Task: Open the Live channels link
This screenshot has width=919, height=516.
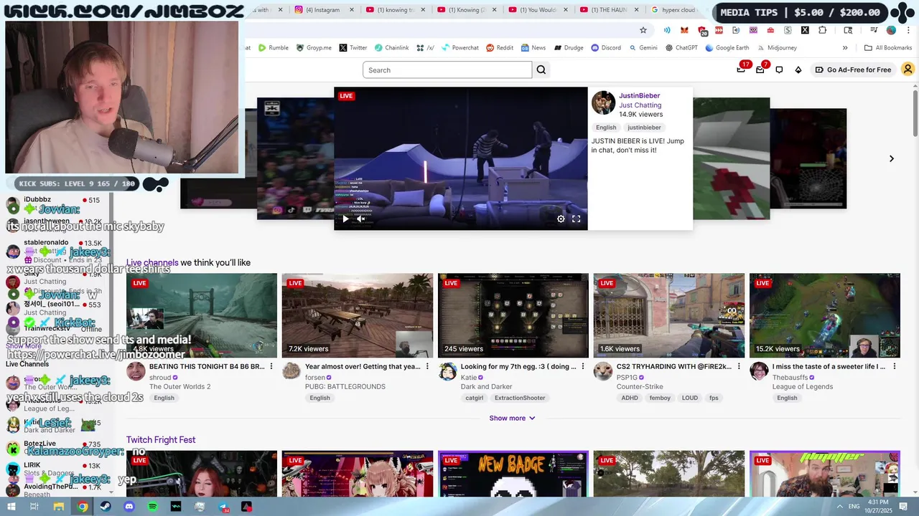Action: (x=152, y=263)
